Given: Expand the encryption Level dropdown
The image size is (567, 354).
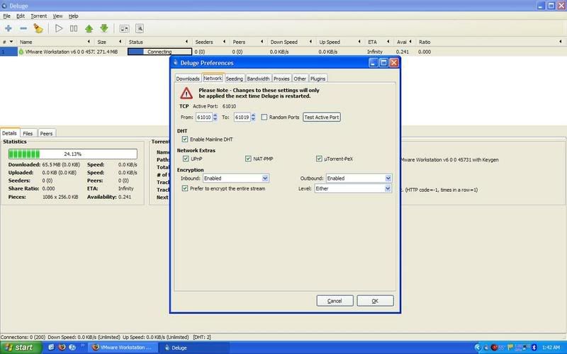Looking at the screenshot, I should [x=353, y=188].
